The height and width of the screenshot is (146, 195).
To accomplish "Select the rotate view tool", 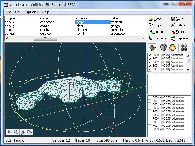I will tap(23, 132).
